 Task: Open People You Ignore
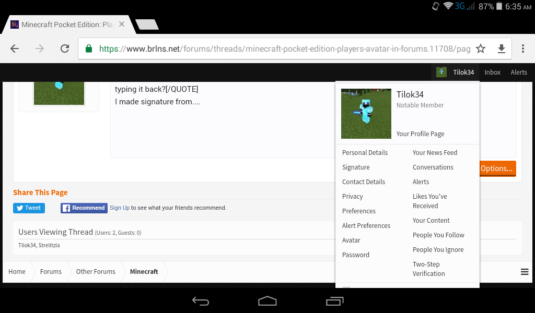pos(438,250)
